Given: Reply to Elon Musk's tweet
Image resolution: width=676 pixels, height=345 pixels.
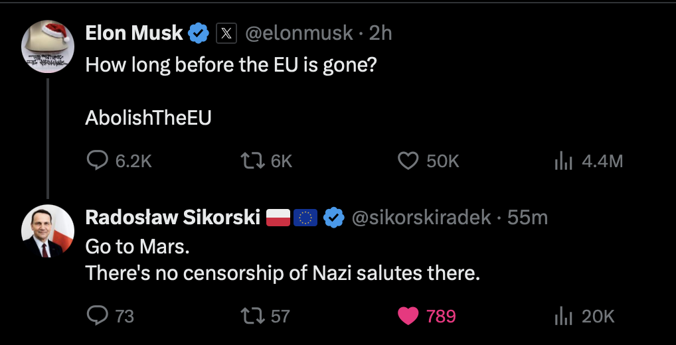Looking at the screenshot, I should coord(98,161).
